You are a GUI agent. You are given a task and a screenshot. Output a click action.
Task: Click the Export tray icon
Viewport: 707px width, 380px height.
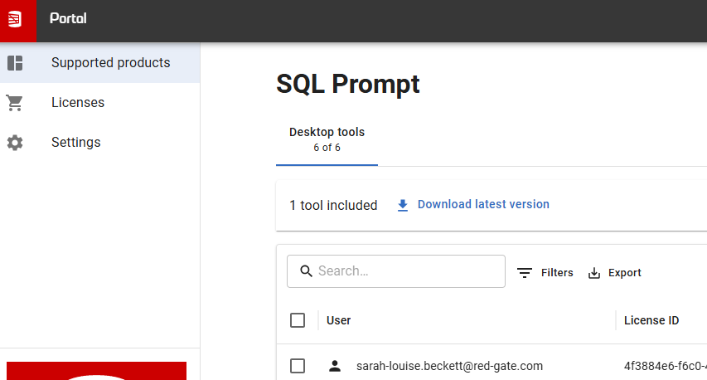[594, 273]
